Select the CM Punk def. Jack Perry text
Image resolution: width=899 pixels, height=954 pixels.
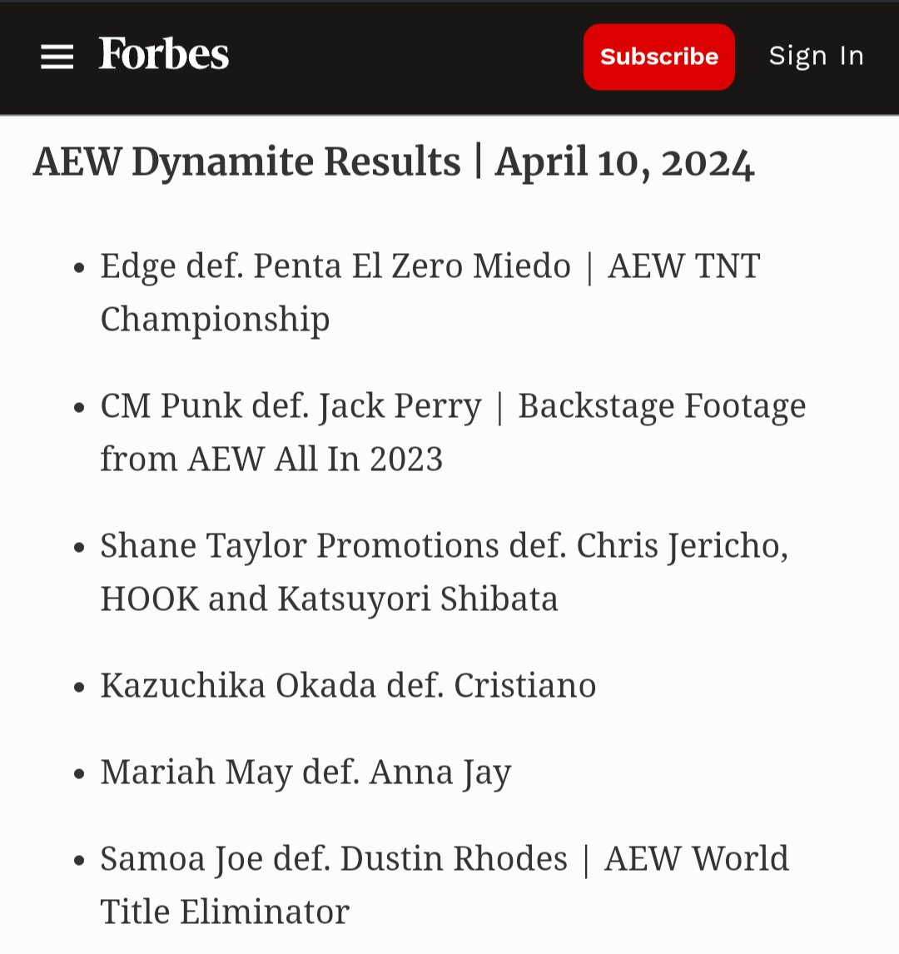coord(291,406)
